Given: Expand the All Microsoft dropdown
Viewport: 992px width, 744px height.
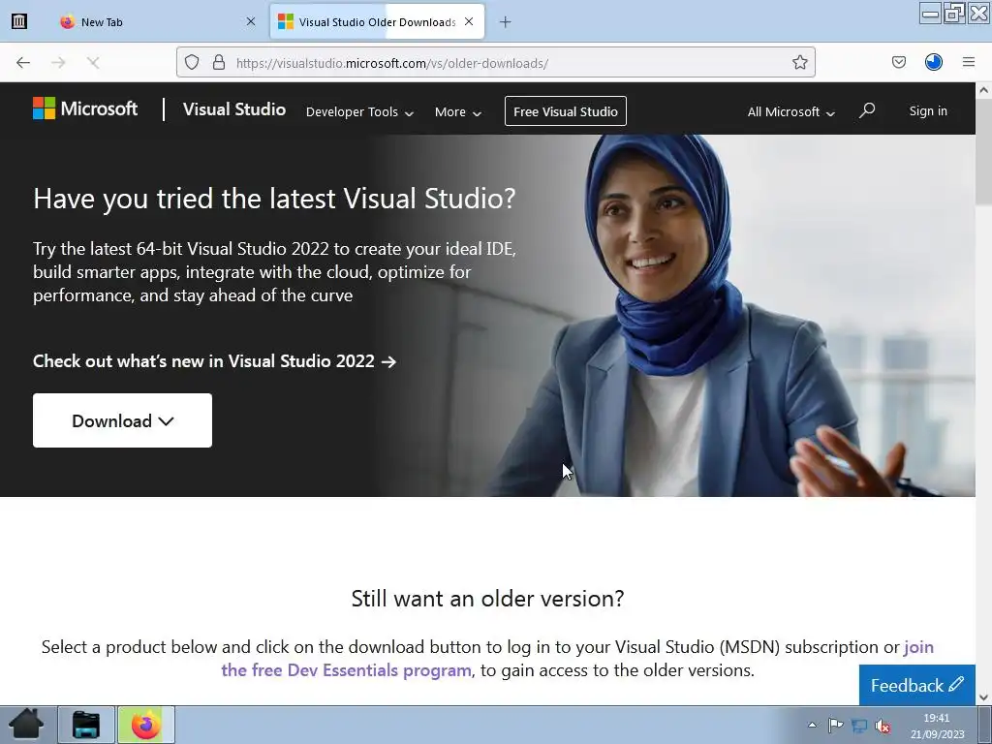Looking at the screenshot, I should click(x=790, y=112).
